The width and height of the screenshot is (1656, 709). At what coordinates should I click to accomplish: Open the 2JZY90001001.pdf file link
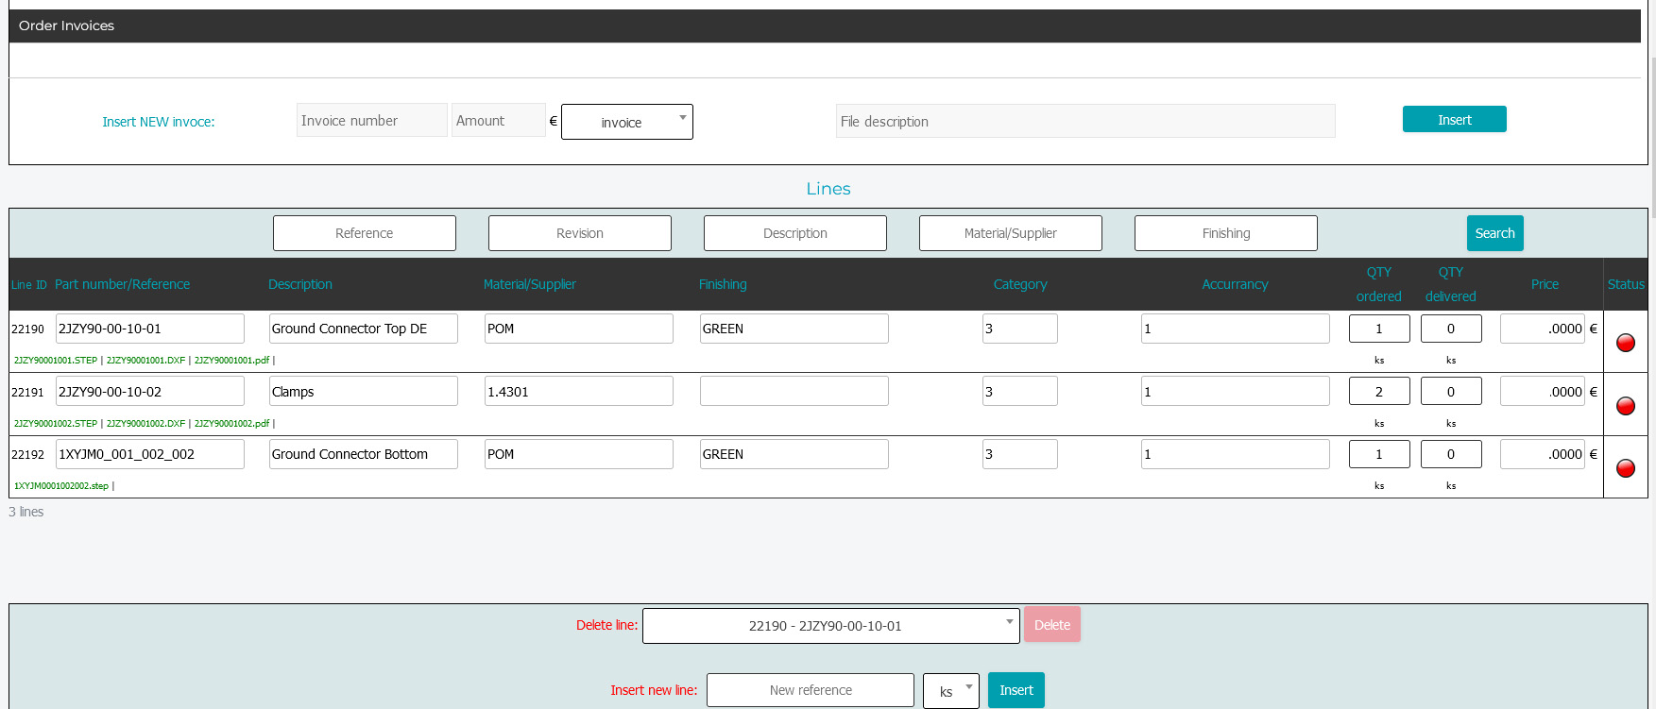pyautogui.click(x=231, y=361)
